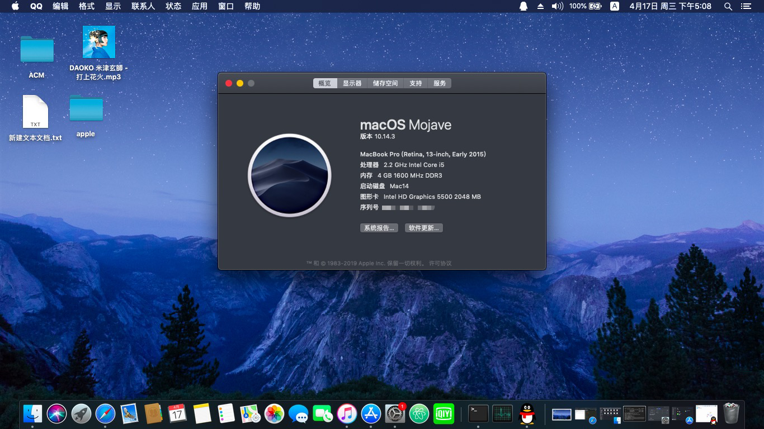Open FaceTime app in Dock
The height and width of the screenshot is (429, 764).
click(322, 414)
